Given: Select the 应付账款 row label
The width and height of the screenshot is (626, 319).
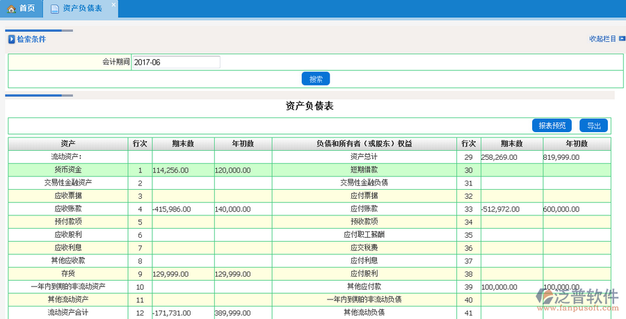Looking at the screenshot, I should tap(364, 208).
